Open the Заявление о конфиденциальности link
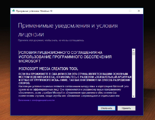Viewport: 155px width, 120px height. pos(36,100)
